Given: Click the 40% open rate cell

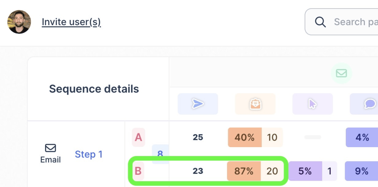Looking at the screenshot, I should point(245,137).
